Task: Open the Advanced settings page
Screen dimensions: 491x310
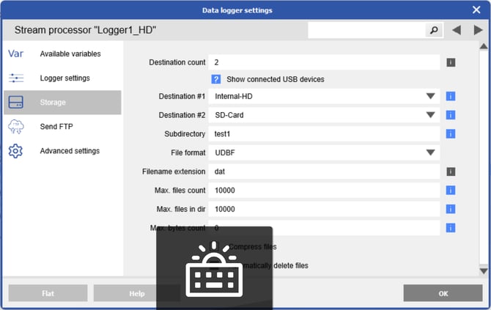Action: (x=62, y=151)
